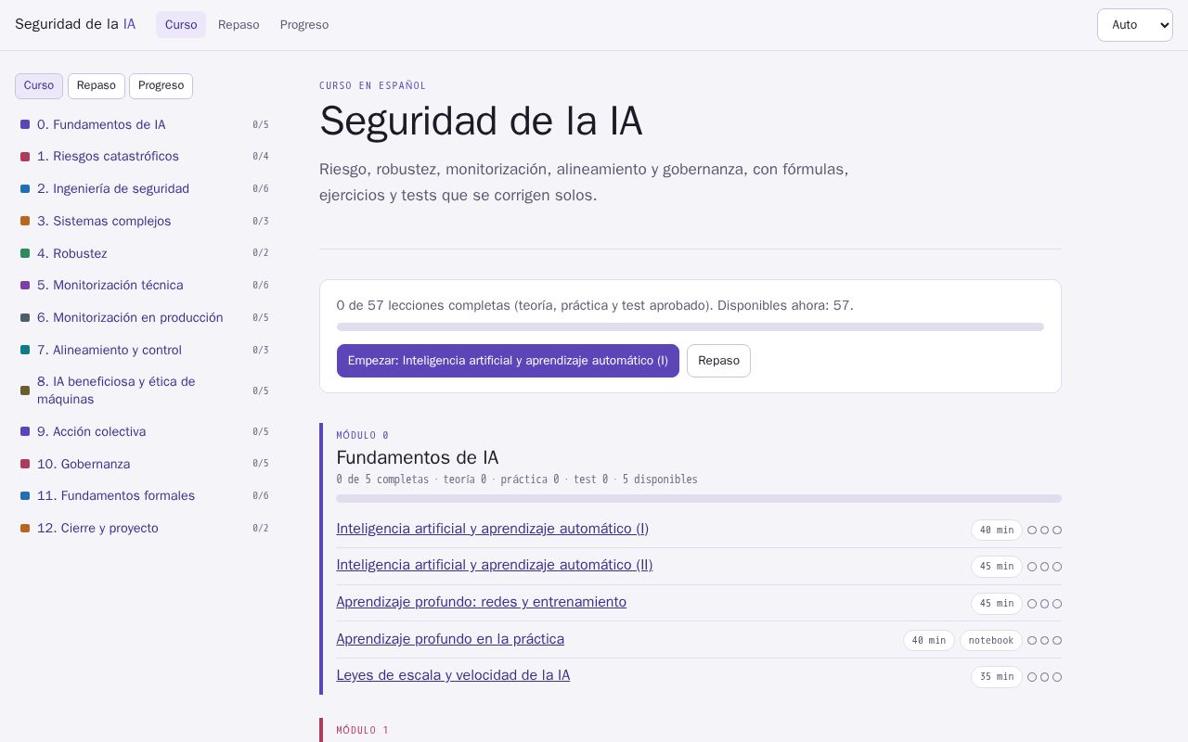This screenshot has width=1188, height=742.
Task: Select the sidebar Curso tab
Action: [39, 85]
